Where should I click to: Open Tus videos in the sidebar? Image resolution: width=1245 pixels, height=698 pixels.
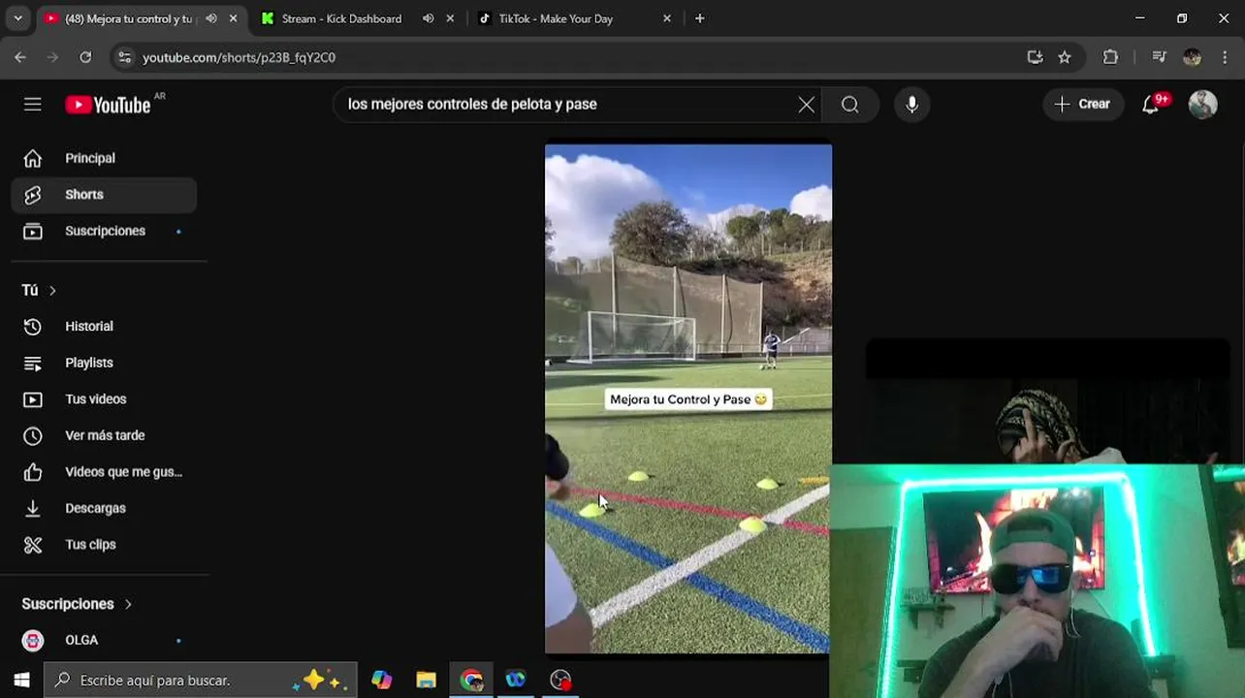click(x=104, y=399)
